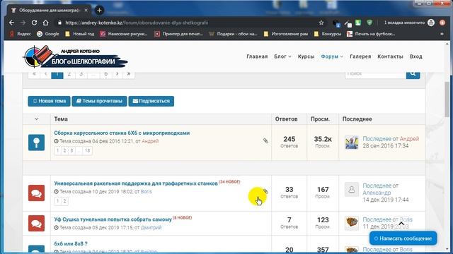Click red chat icon for Уф Сушка topic
The width and height of the screenshot is (453, 254).
click(36, 223)
